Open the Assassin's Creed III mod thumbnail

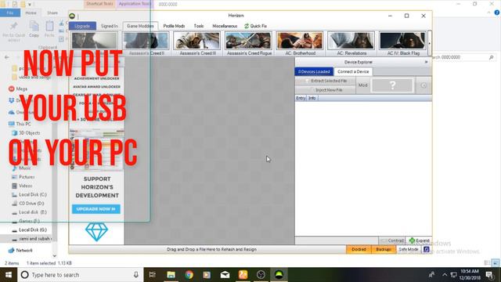click(197, 44)
